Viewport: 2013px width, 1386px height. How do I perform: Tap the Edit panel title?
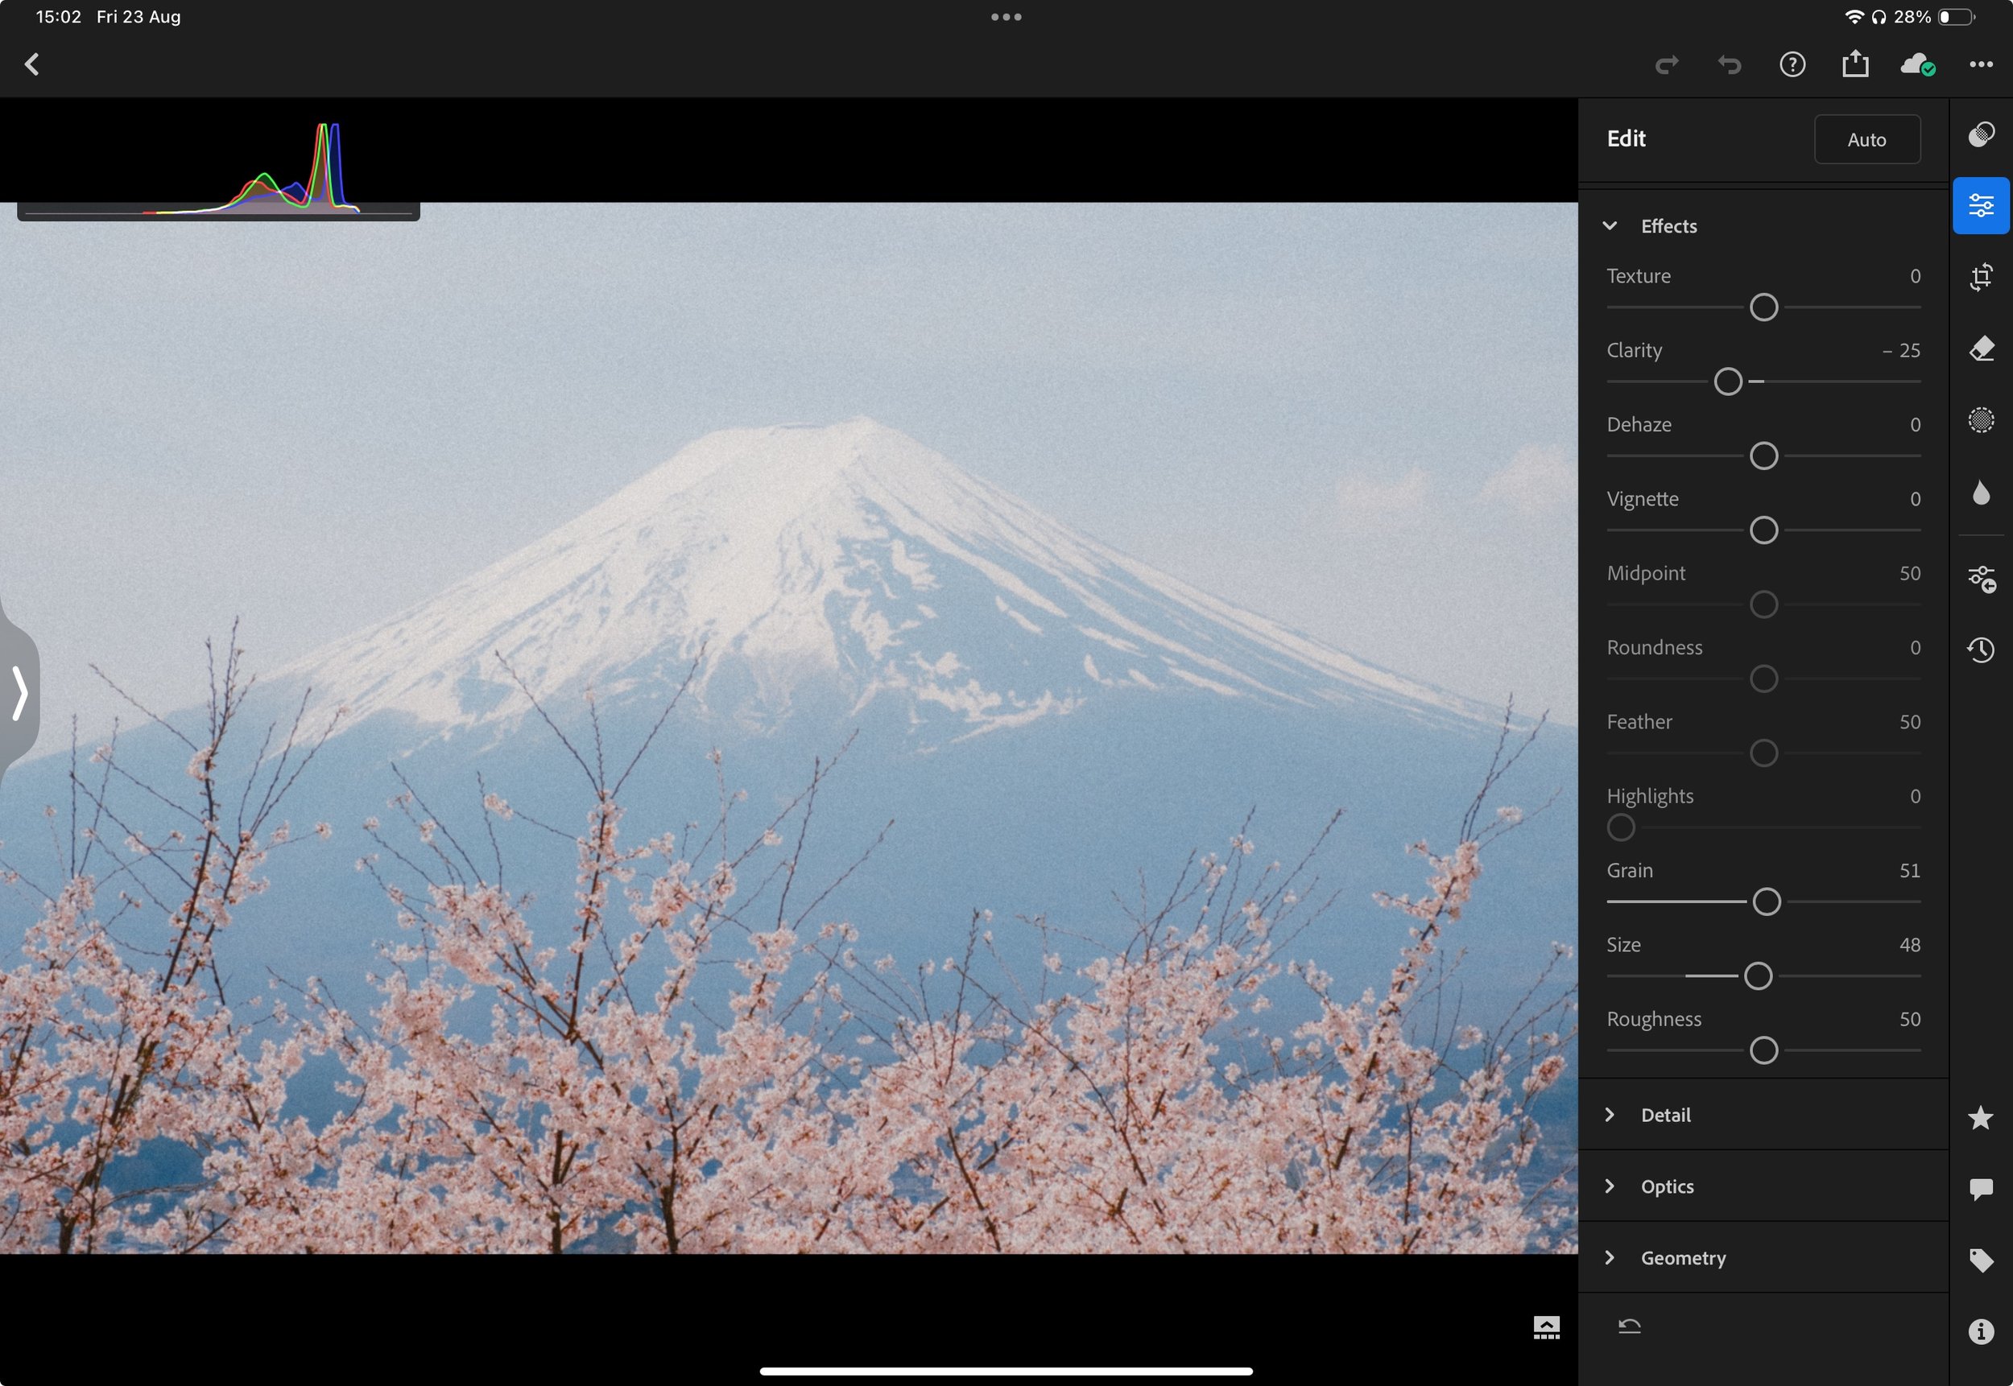coord(1626,139)
